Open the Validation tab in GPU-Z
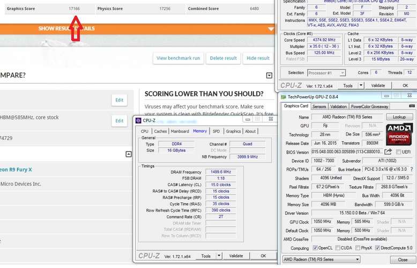 (x=338, y=106)
